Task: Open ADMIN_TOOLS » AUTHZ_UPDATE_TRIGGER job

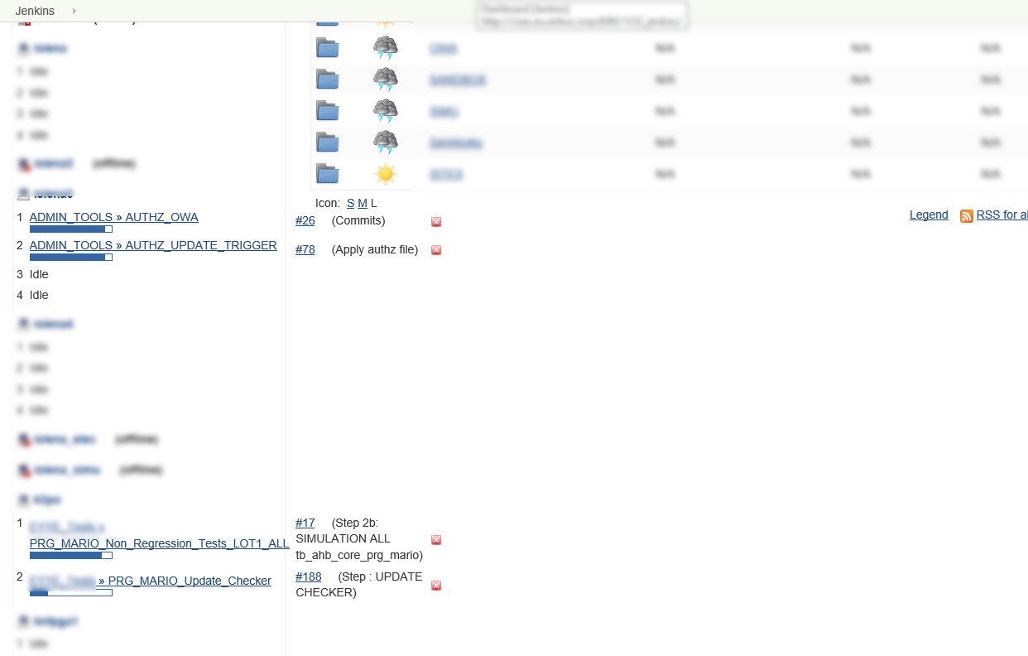Action: click(153, 245)
